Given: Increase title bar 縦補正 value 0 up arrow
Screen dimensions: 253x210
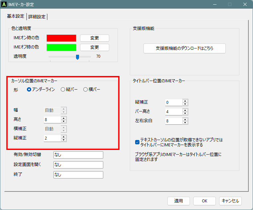Looking at the screenshot, I should coord(185,101).
